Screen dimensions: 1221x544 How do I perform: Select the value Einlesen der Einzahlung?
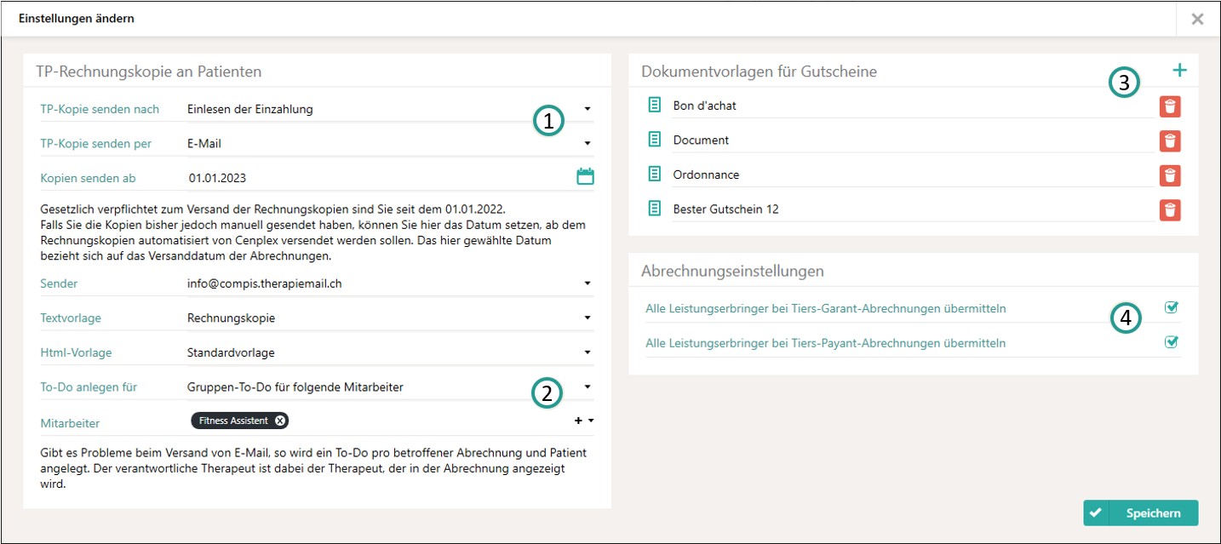250,109
